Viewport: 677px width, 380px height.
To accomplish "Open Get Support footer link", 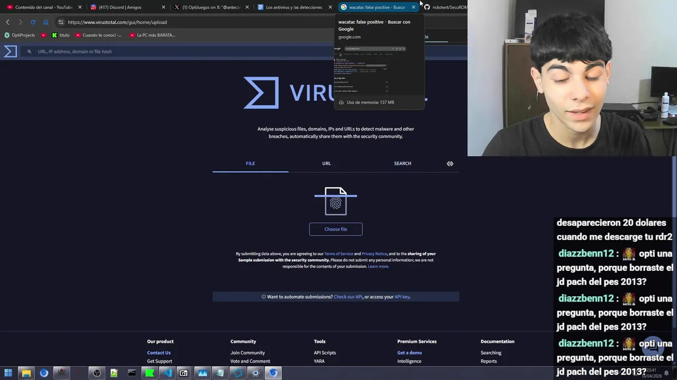I will tap(160, 362).
